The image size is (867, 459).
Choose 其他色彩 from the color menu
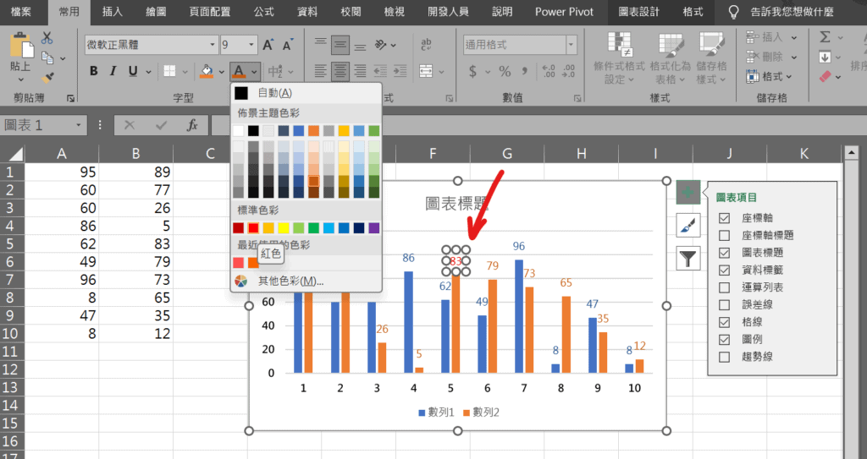tap(290, 281)
